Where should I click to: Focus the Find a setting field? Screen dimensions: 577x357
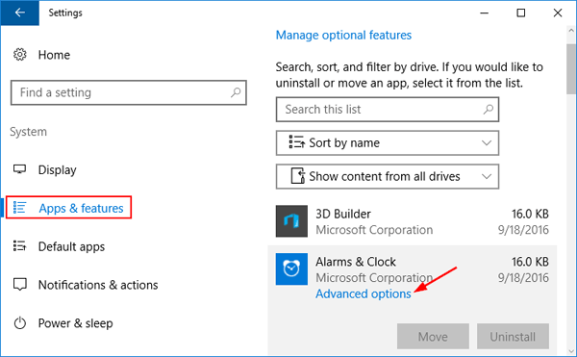[x=129, y=92]
